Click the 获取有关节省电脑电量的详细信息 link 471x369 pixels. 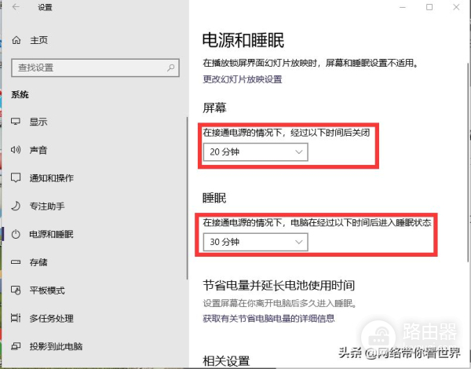click(x=268, y=318)
